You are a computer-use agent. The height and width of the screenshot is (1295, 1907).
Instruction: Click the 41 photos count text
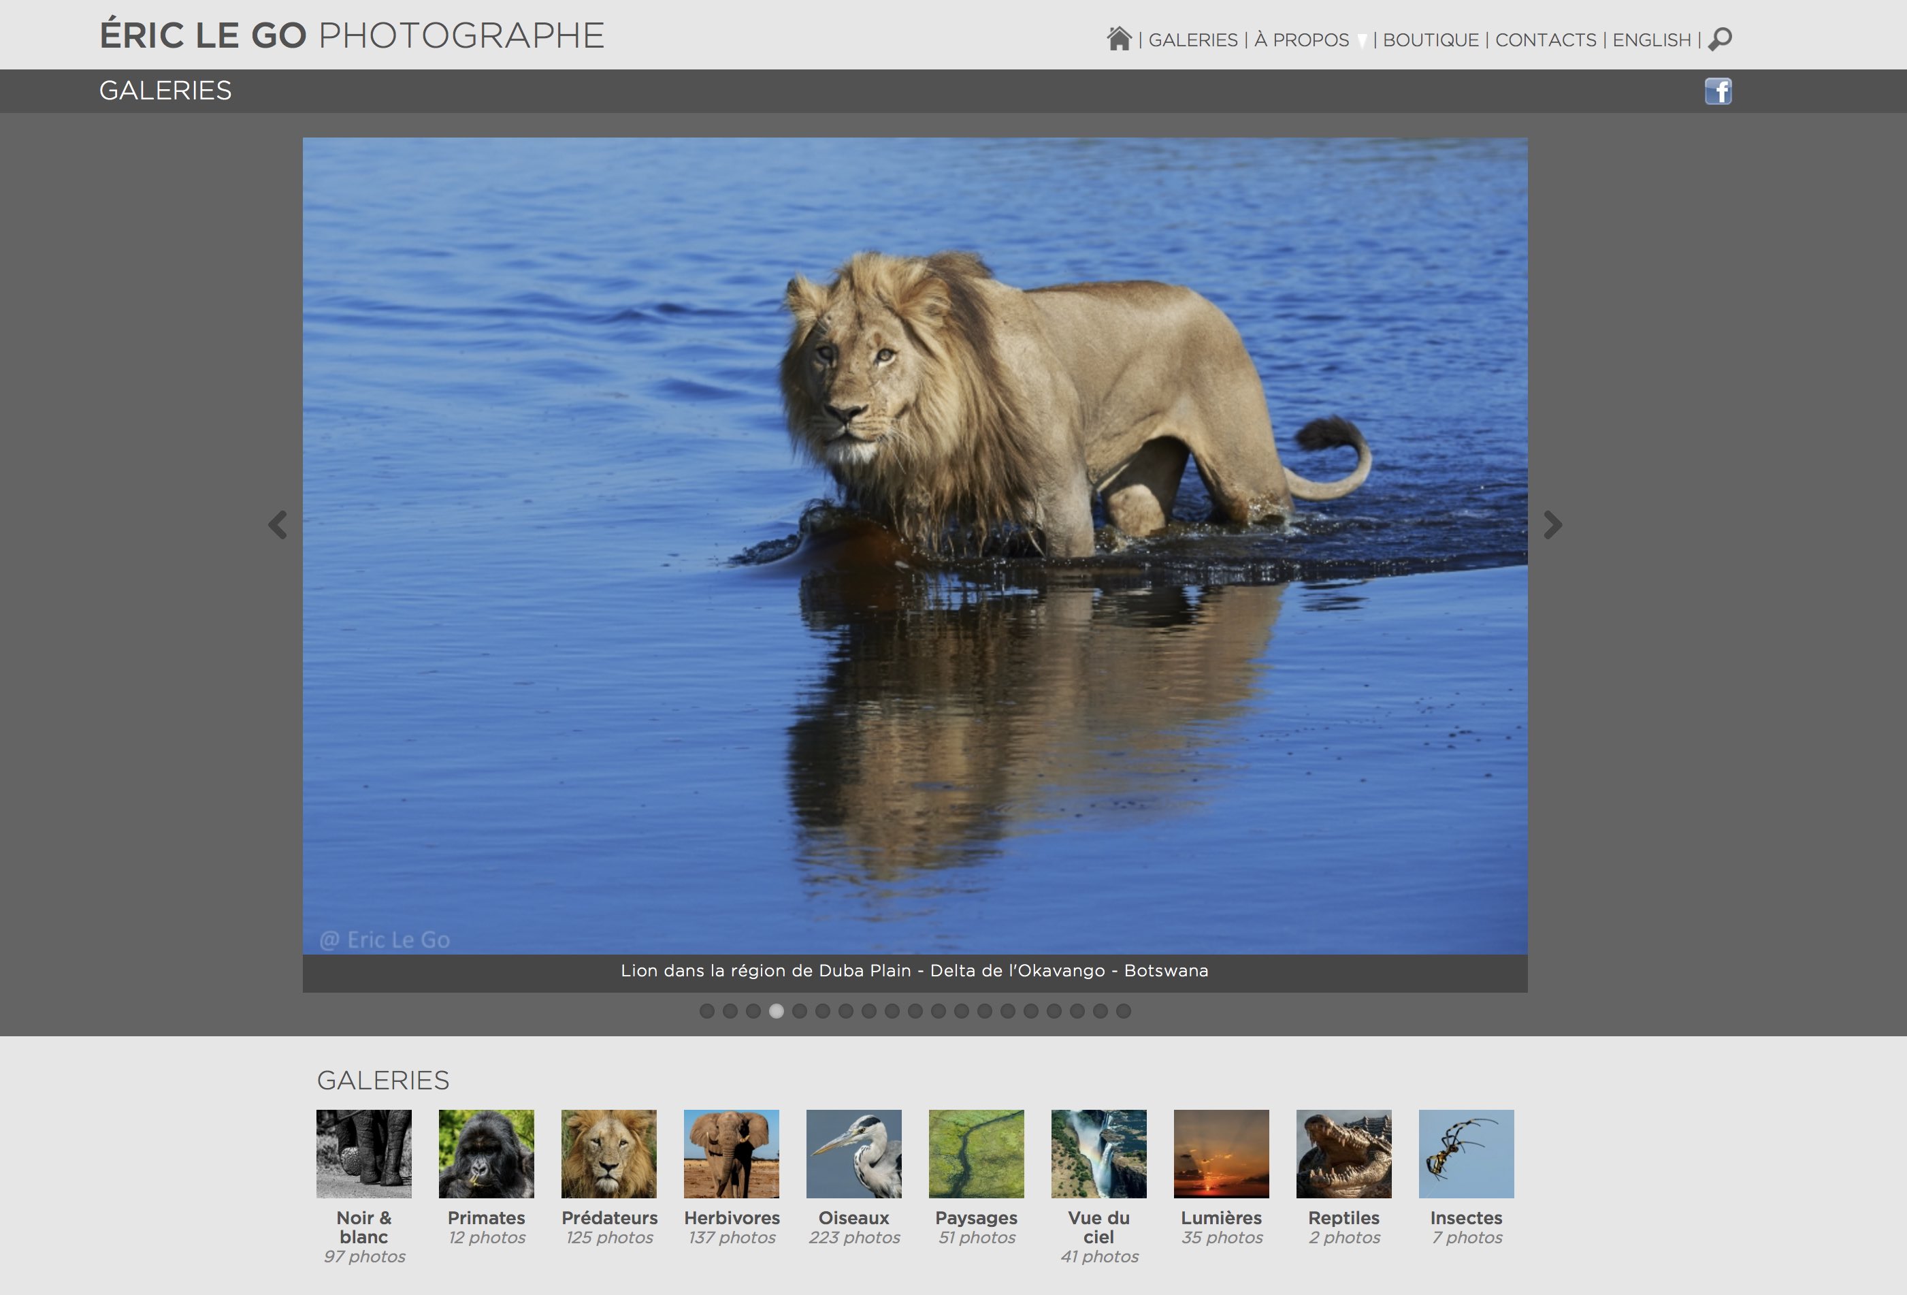(1100, 1256)
